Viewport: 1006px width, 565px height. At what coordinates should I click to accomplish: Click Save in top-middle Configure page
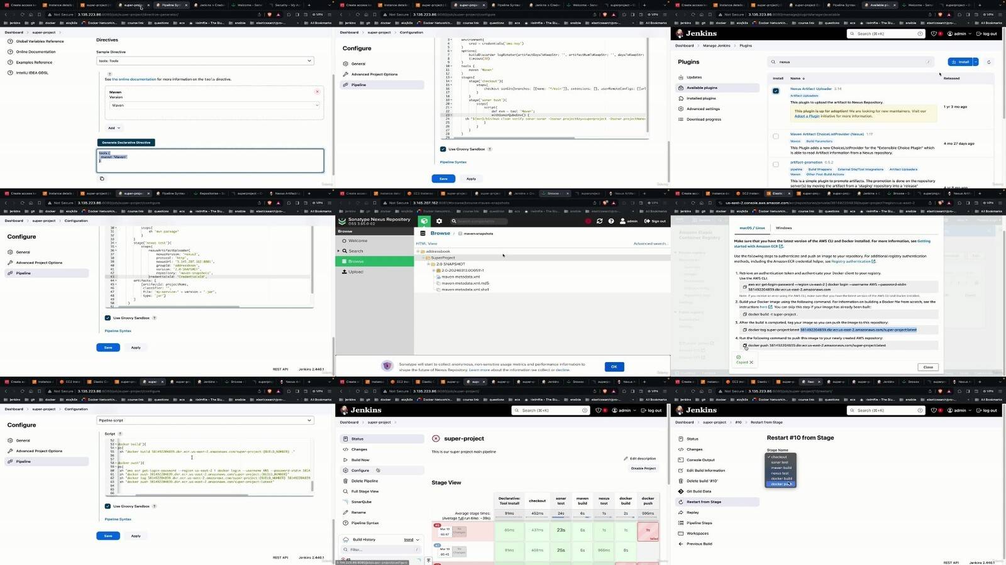pyautogui.click(x=443, y=178)
